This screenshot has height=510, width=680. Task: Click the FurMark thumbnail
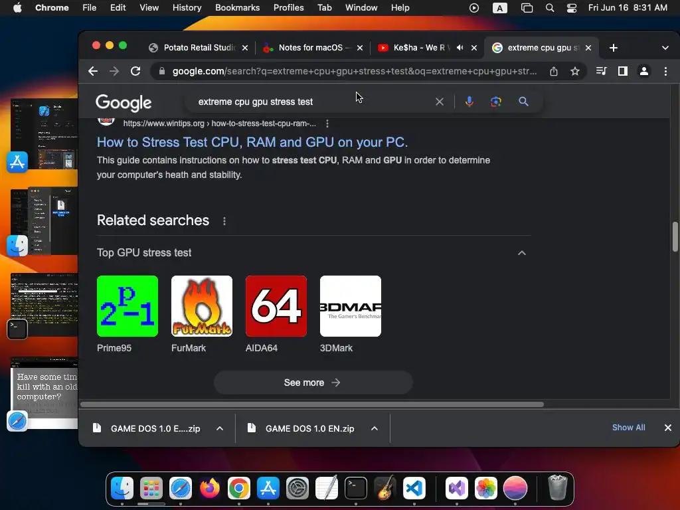pos(202,306)
